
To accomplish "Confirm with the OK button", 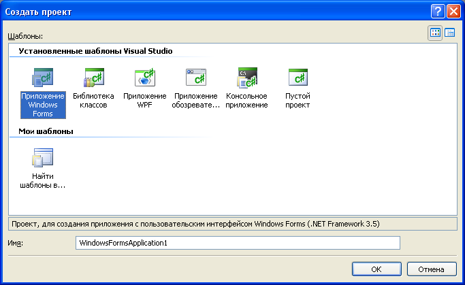I will [x=376, y=269].
